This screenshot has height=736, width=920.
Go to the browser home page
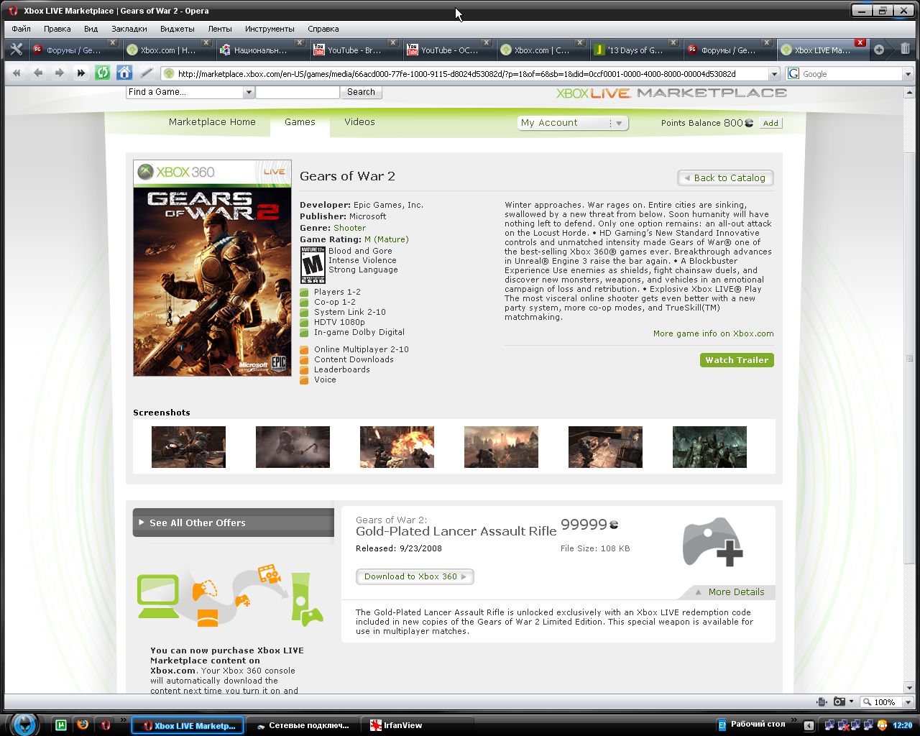[124, 73]
